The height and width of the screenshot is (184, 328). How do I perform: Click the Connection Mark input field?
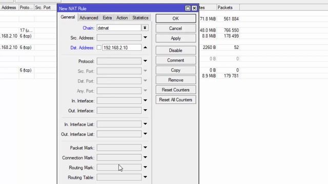point(119,157)
